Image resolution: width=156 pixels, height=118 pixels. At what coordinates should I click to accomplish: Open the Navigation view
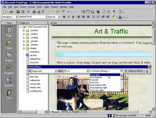tap(9, 69)
